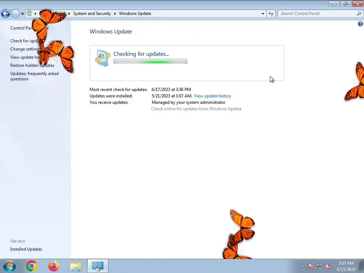364x273 pixels.
Task: Launch Firefox from taskbar
Action: pyautogui.click(x=54, y=266)
